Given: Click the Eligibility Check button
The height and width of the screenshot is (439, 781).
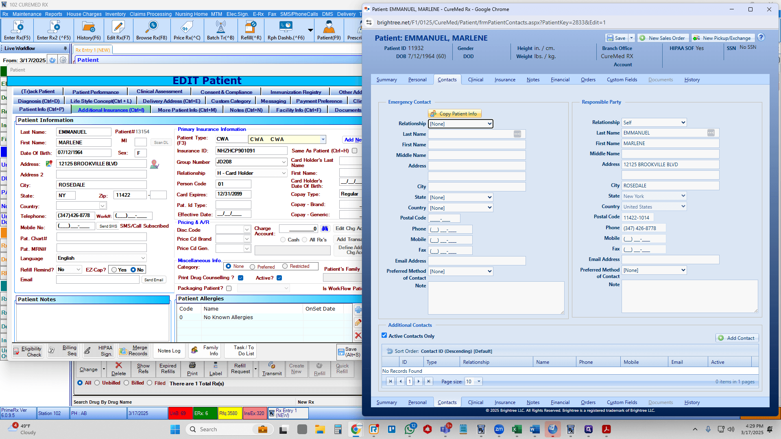Looking at the screenshot, I should pyautogui.click(x=27, y=352).
